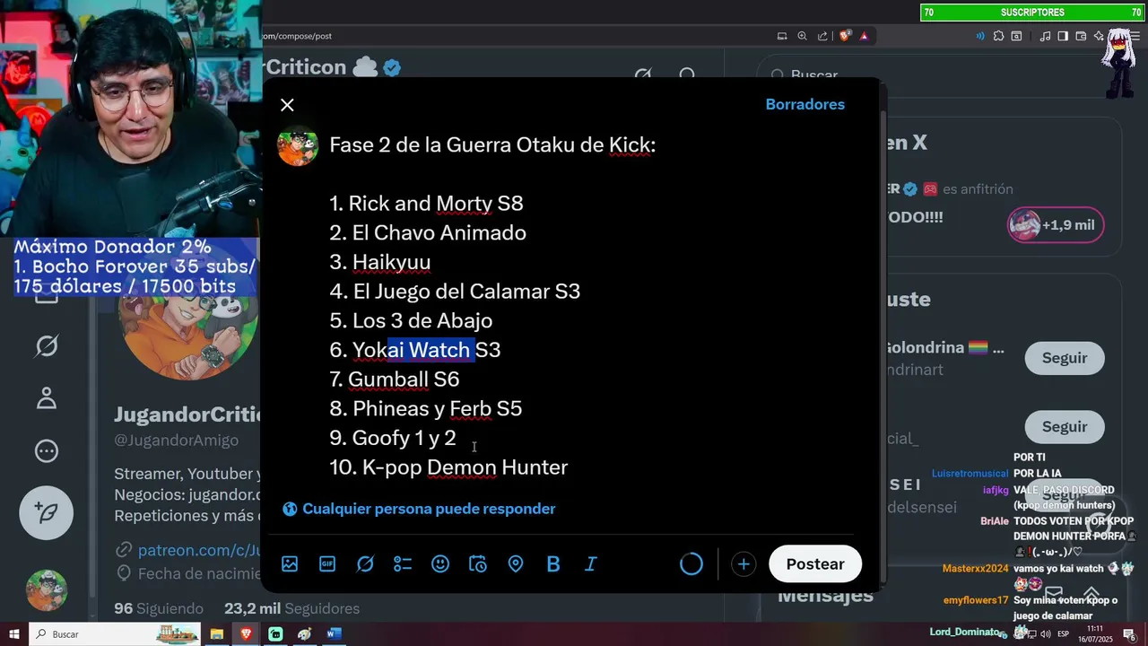Follow the first suggested account
Viewport: 1148px width, 646px height.
1065,358
